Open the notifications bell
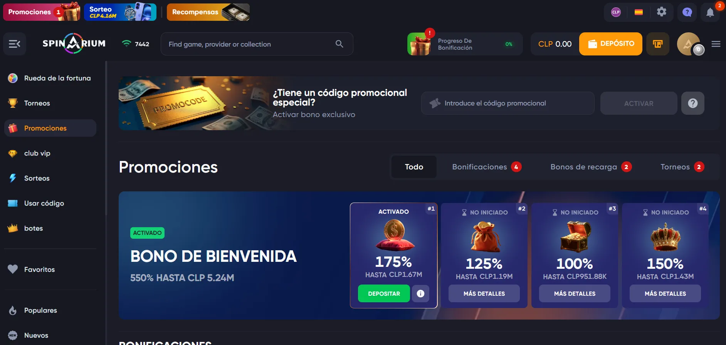 (x=710, y=12)
